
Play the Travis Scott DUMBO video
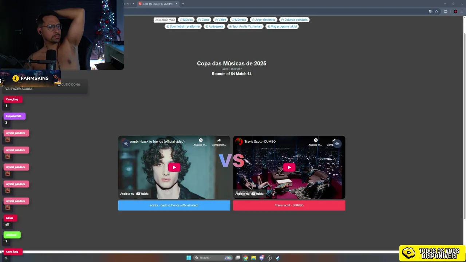point(289,167)
